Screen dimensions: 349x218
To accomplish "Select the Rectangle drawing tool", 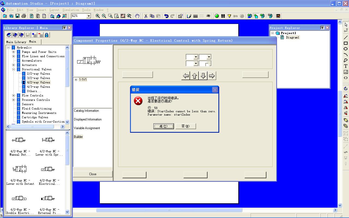I will click(x=346, y=43).
